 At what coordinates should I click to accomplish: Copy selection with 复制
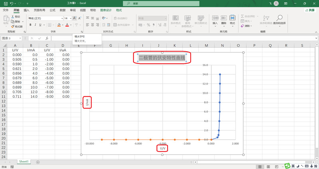click(x=16, y=21)
